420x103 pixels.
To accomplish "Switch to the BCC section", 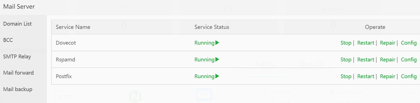I will point(8,40).
